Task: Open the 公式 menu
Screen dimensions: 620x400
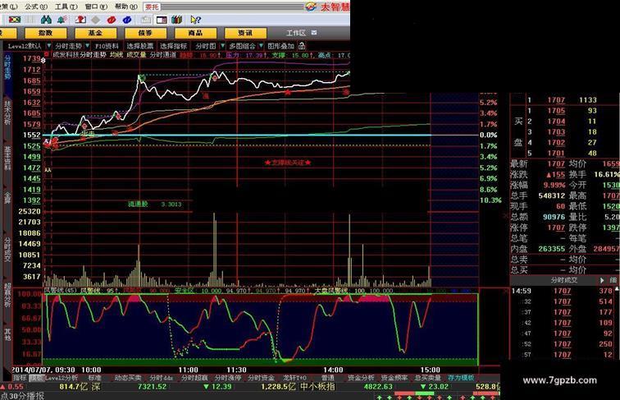Action: 36,7
